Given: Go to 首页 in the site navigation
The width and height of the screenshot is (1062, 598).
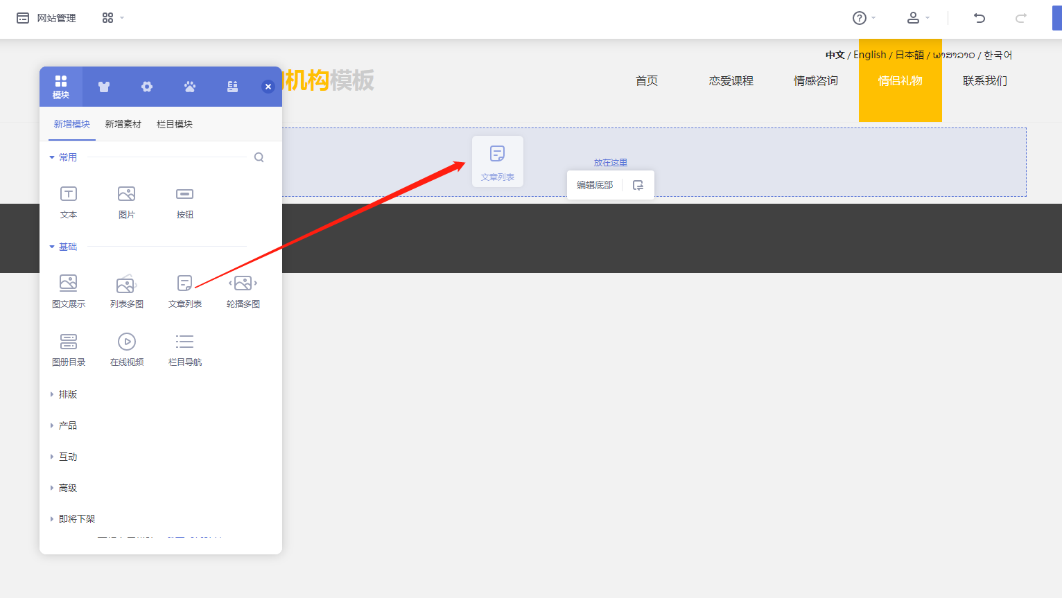Looking at the screenshot, I should (x=647, y=81).
